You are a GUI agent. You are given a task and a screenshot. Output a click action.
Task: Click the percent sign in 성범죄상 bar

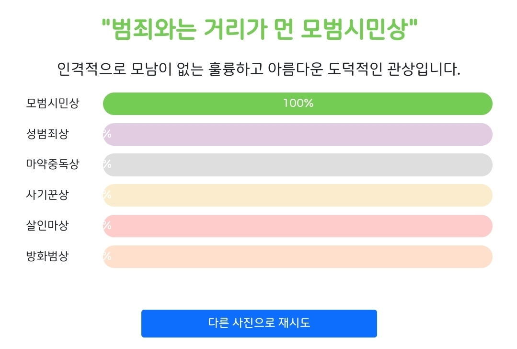coord(107,134)
